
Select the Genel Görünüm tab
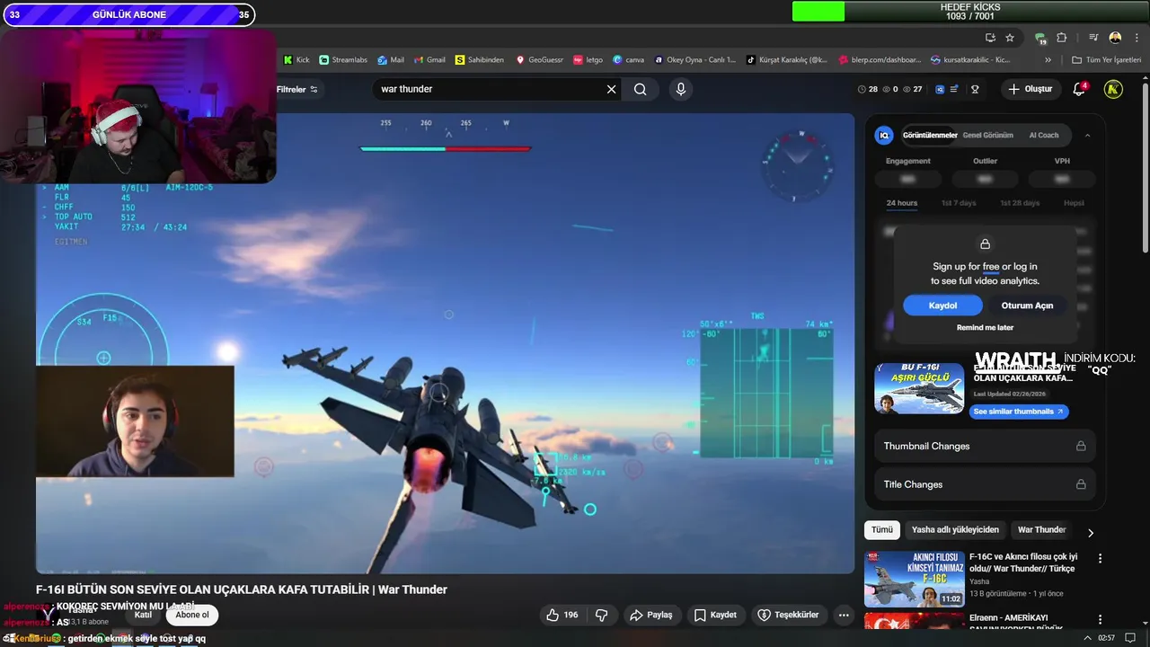coord(987,135)
